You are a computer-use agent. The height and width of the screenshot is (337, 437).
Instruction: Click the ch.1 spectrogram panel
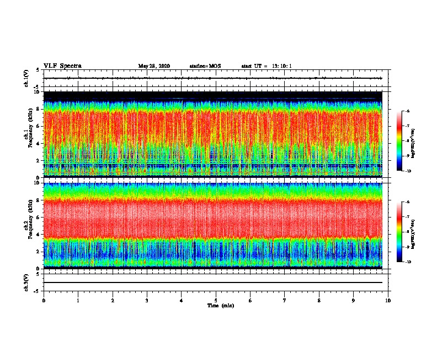(x=213, y=134)
